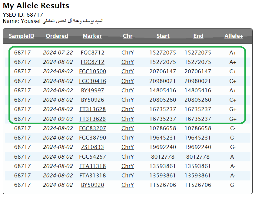255x198 pixels.
Task: Click the Marker column header
Action: (x=92, y=36)
